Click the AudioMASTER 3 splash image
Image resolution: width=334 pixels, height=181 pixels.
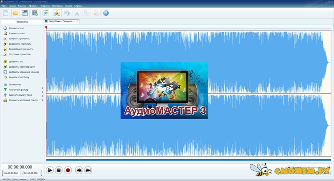click(x=164, y=91)
